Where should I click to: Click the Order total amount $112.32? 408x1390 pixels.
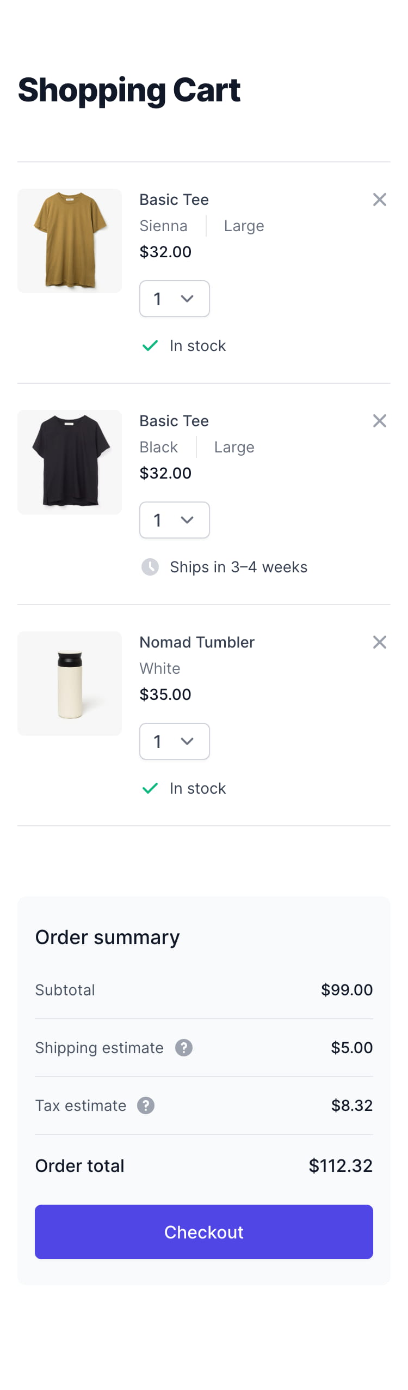[x=341, y=1165]
